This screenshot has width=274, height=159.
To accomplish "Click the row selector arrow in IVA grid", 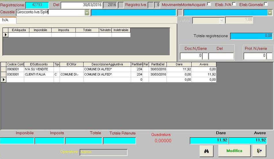I will [x=5, y=35].
